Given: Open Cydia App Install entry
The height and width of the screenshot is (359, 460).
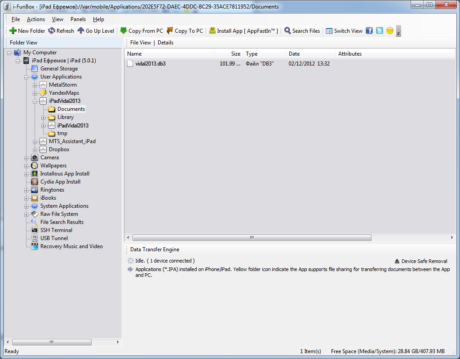Looking at the screenshot, I should [x=60, y=182].
